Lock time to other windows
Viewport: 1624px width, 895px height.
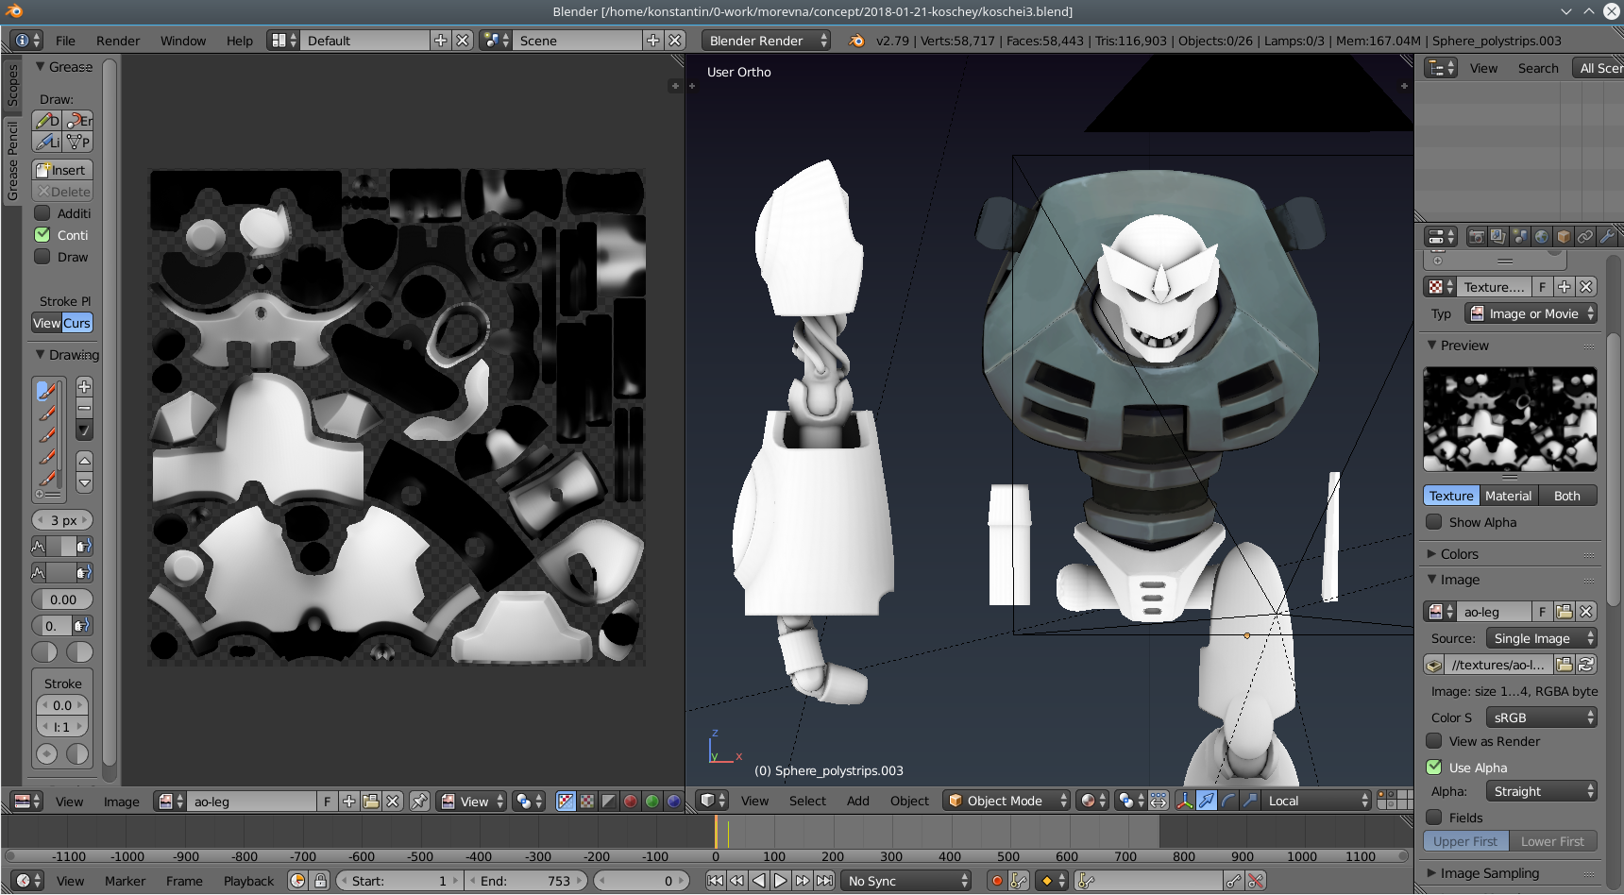pyautogui.click(x=320, y=881)
